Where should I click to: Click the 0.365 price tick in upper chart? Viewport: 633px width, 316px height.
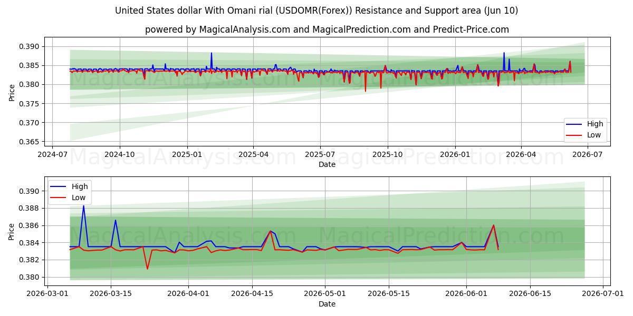[x=30, y=142]
